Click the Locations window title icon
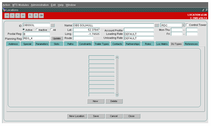This screenshot has height=126, width=211. point(4,10)
